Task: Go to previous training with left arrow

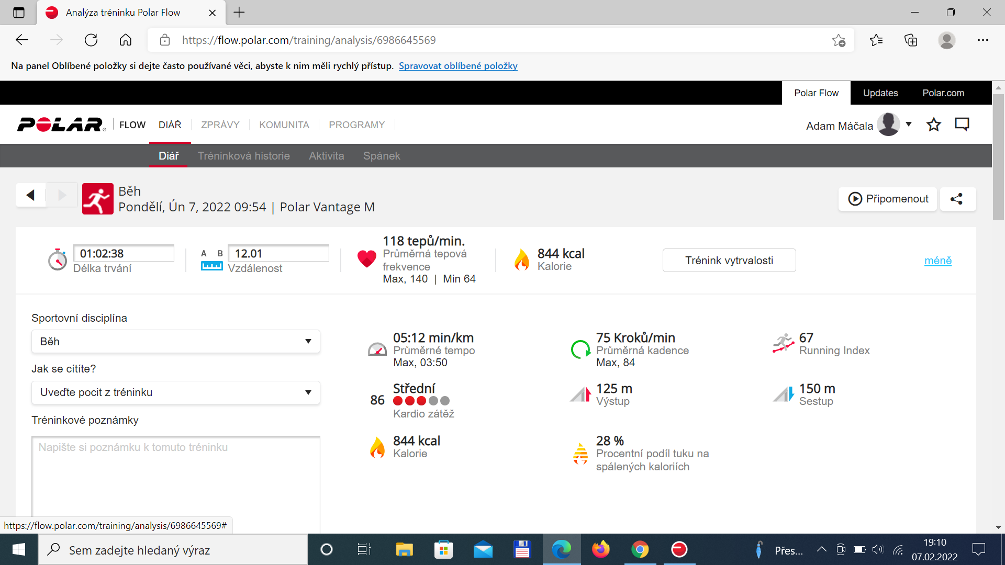Action: tap(30, 195)
